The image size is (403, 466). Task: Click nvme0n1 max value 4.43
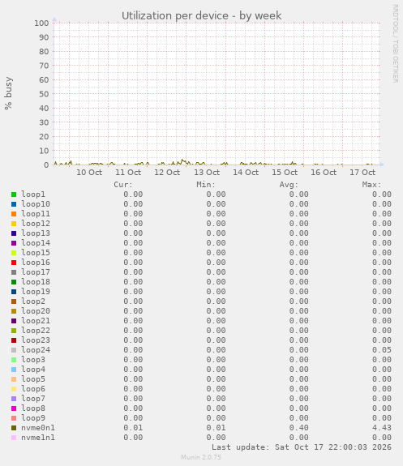point(382,428)
